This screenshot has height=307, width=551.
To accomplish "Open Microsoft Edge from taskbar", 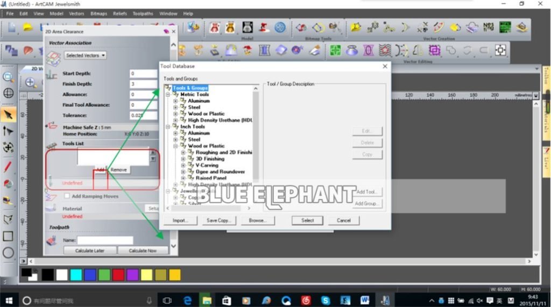I will pos(188,301).
